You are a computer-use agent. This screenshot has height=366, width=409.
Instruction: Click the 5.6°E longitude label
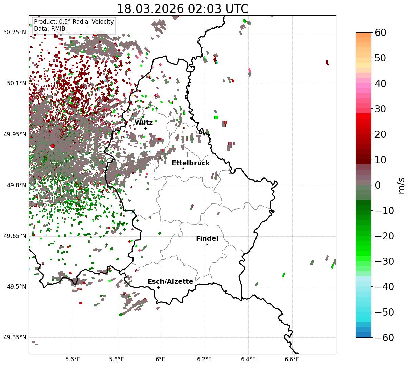pyautogui.click(x=73, y=360)
